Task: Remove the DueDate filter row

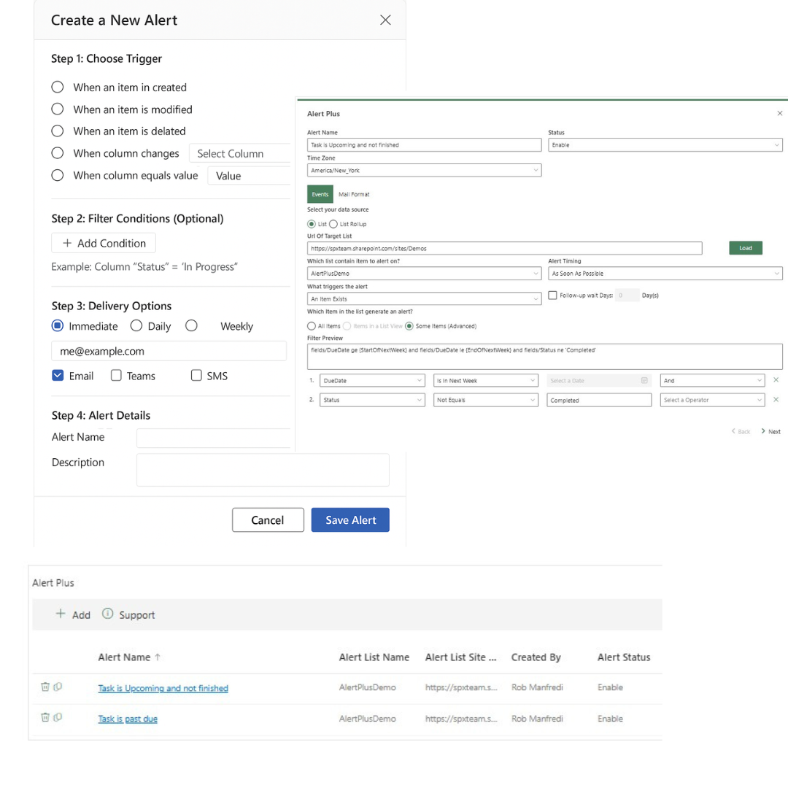Action: 776,380
